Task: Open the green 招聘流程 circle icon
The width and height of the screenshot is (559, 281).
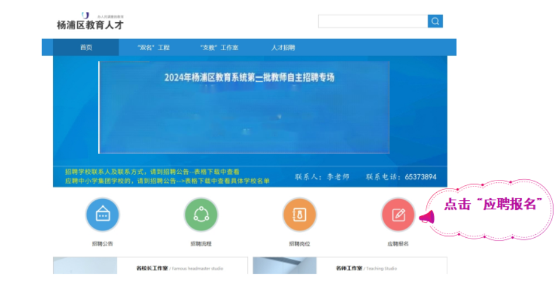Action: pos(201,214)
